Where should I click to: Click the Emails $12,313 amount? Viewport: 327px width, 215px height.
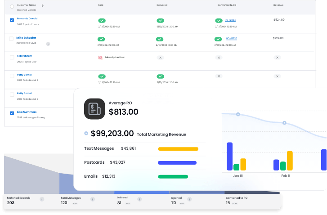coord(108,176)
